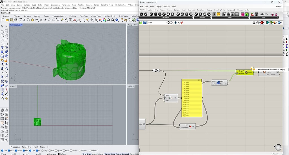This screenshot has width=289, height=155.
Task: Toggle Grid Snap in status bar
Action: coord(87,154)
